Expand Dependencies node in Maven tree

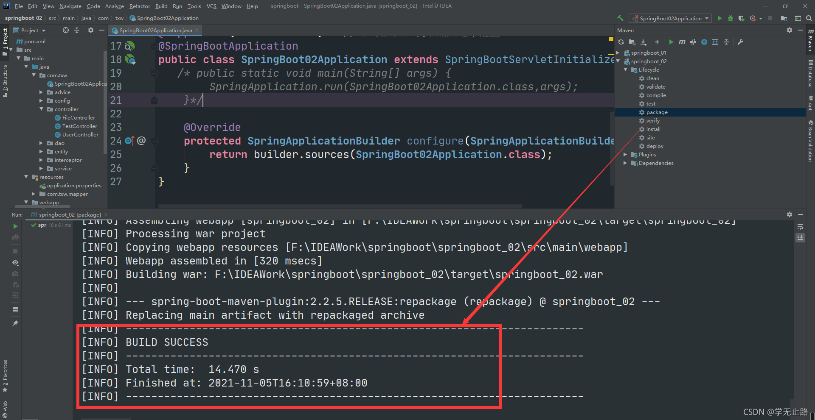click(x=626, y=163)
